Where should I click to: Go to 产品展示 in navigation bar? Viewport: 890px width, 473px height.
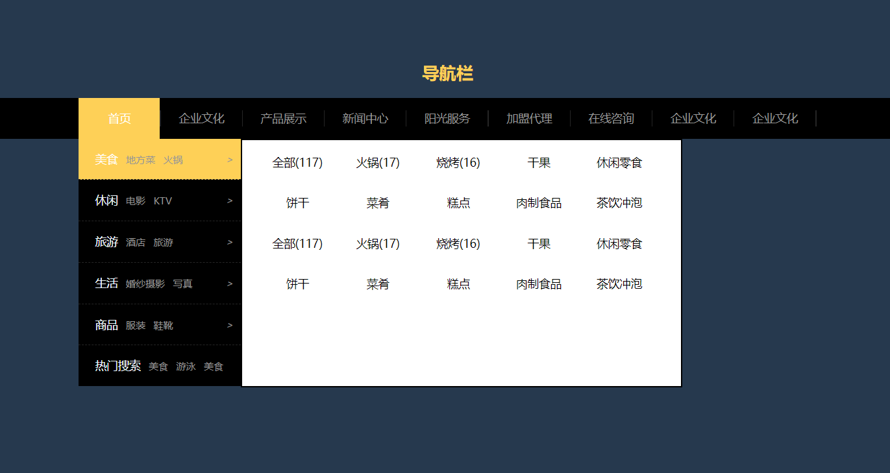[283, 119]
